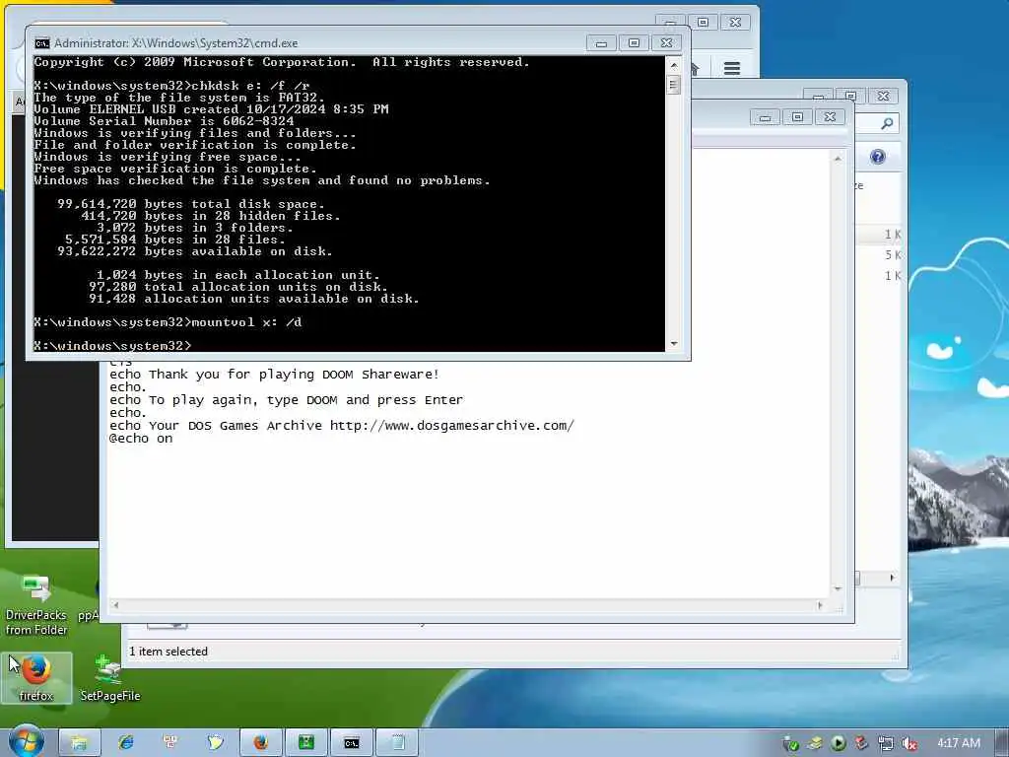
Task: Switch to the Notepad taskbar button
Action: [396, 743]
